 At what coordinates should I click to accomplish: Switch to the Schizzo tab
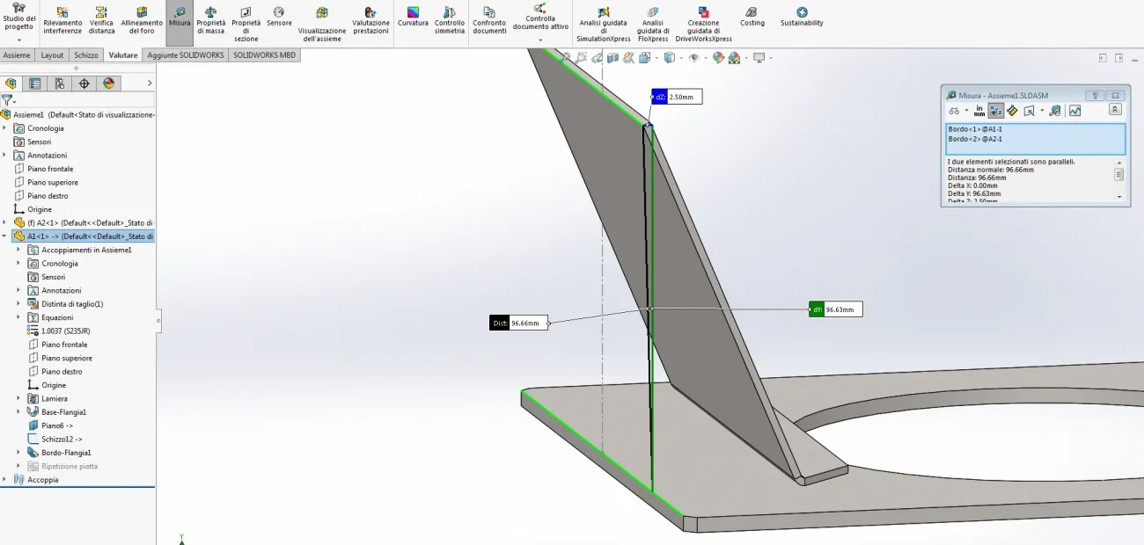[x=86, y=54]
